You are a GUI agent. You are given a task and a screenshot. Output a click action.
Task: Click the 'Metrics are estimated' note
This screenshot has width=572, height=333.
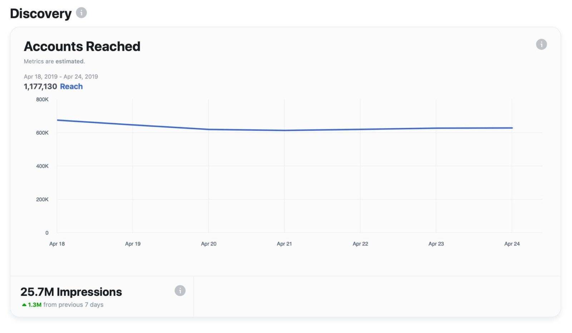[54, 62]
